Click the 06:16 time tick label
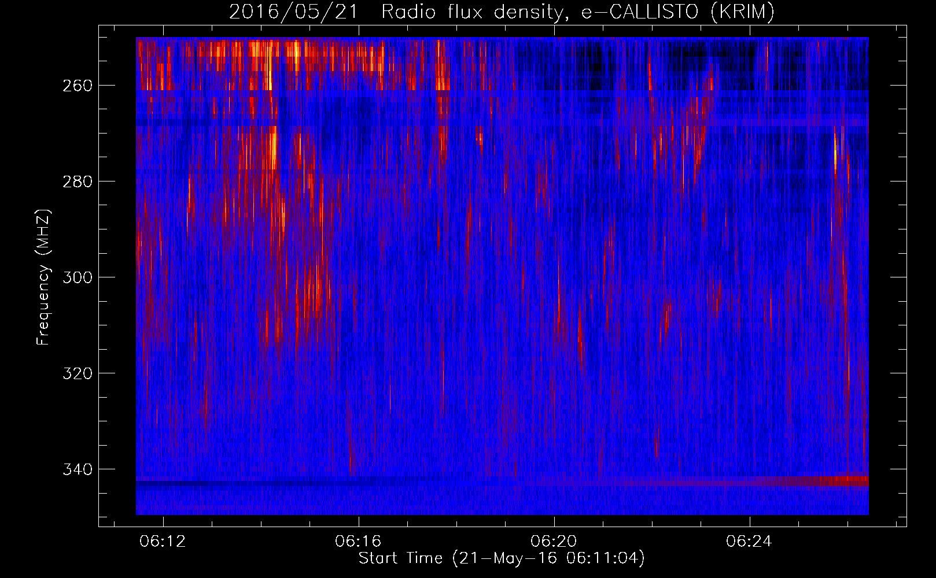 point(359,542)
